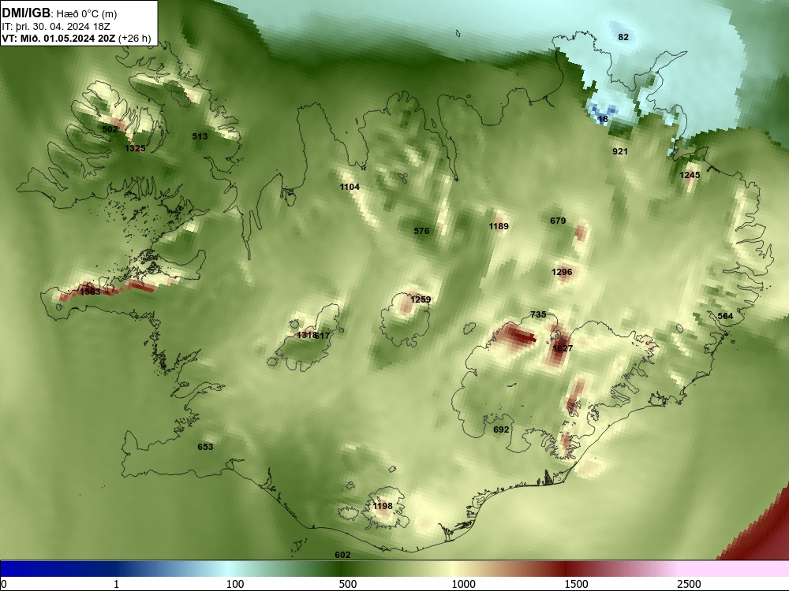Select the 692 height label
Image resolution: width=789 pixels, height=591 pixels.
[501, 429]
